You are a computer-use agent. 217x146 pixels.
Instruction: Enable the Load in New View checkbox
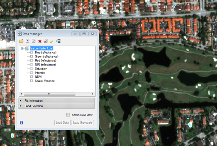pyautogui.click(x=68, y=115)
